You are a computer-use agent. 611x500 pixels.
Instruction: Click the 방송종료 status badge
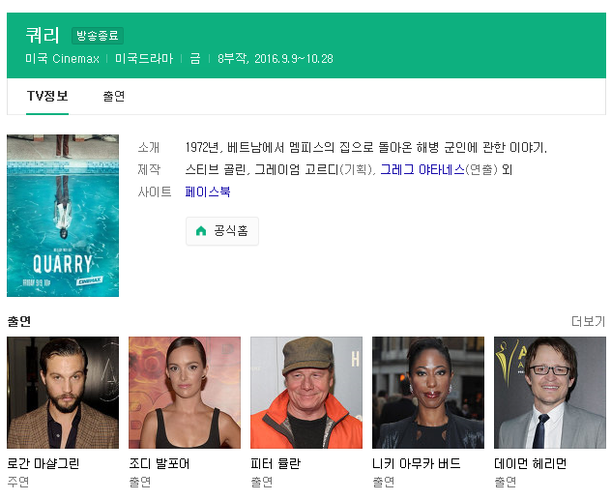(x=98, y=36)
